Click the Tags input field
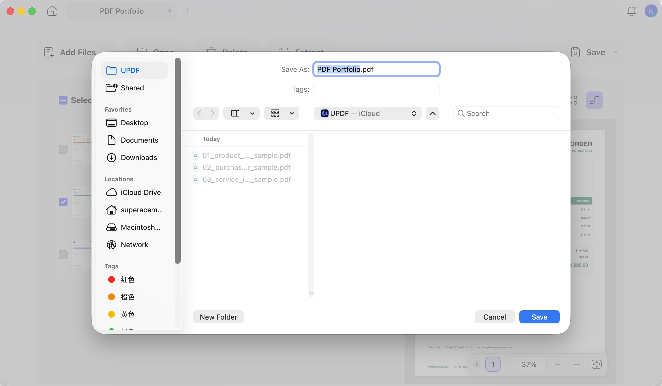The image size is (662, 386). coord(376,89)
